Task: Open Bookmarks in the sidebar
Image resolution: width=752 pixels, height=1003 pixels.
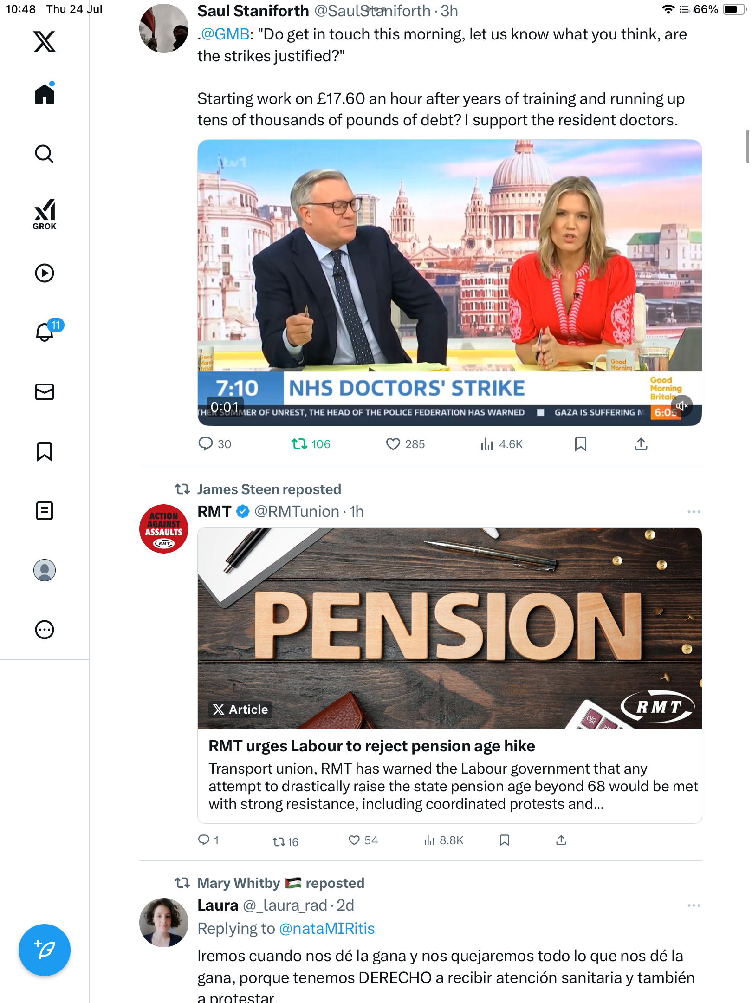Action: click(45, 451)
